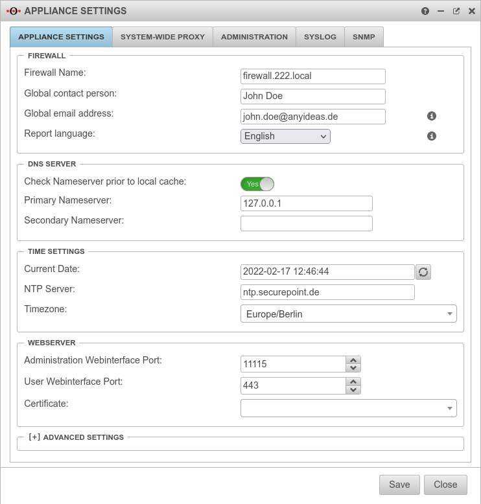Click the pop-out window icon in title bar
Image resolution: width=481 pixels, height=504 pixels.
456,11
